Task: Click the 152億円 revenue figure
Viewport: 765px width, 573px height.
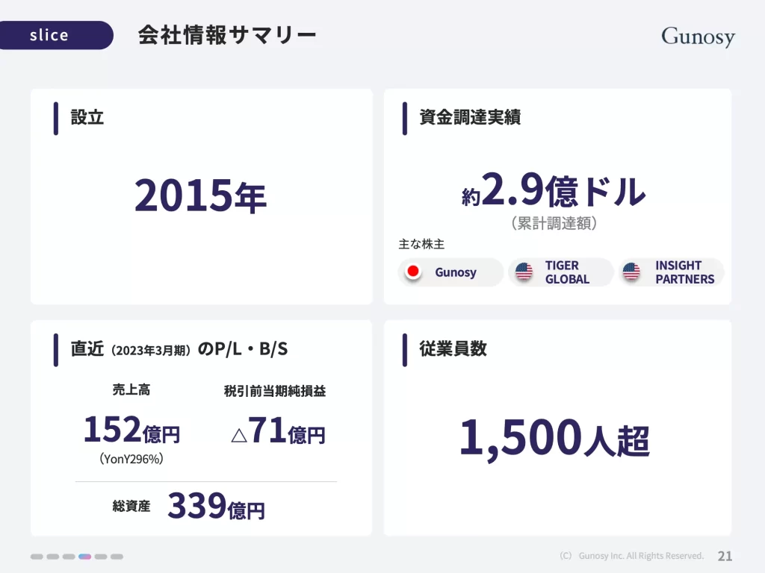Action: [x=131, y=430]
